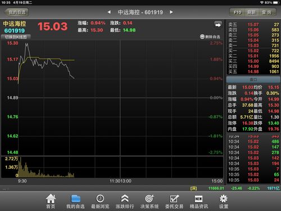Click the volume bar chart area
The image size is (281, 211).
pos(112,167)
